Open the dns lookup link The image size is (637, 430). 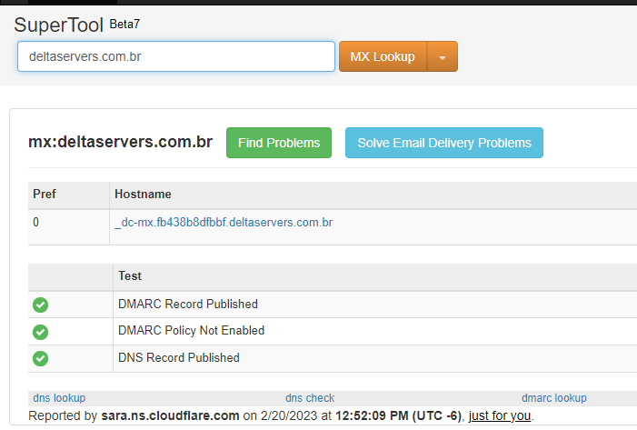(x=59, y=398)
